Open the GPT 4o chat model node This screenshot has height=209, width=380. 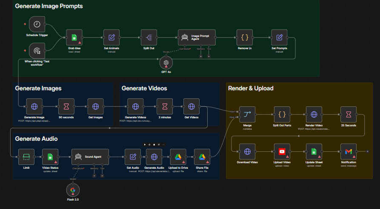tap(166, 63)
